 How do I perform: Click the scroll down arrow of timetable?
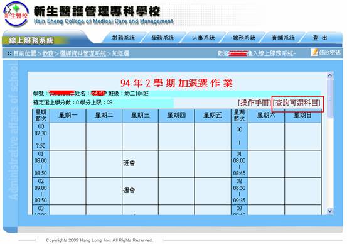tap(329, 211)
